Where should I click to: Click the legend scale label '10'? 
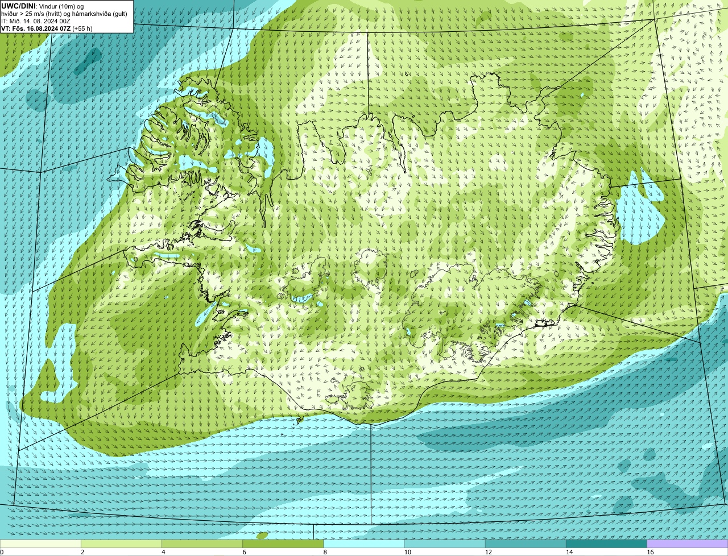pos(408,552)
